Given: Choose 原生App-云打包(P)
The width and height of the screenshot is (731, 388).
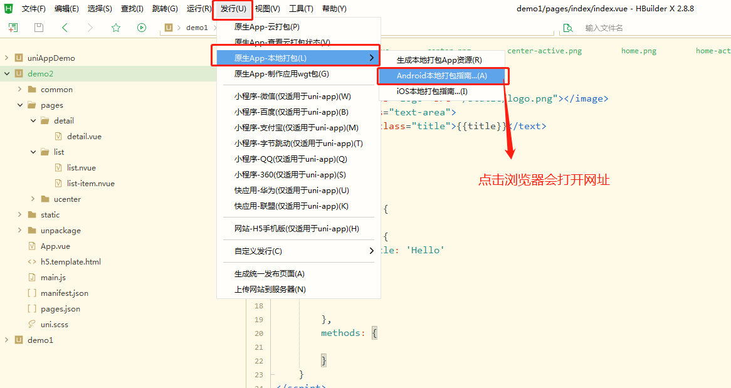Looking at the screenshot, I should click(299, 27).
